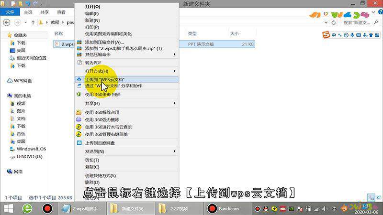383x215 pixels.
Task: Go back with the back arrow
Action: 7,22
